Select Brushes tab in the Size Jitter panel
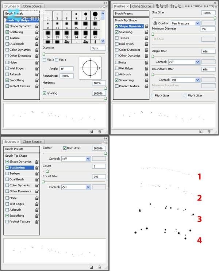 pyautogui.click(x=120, y=6)
